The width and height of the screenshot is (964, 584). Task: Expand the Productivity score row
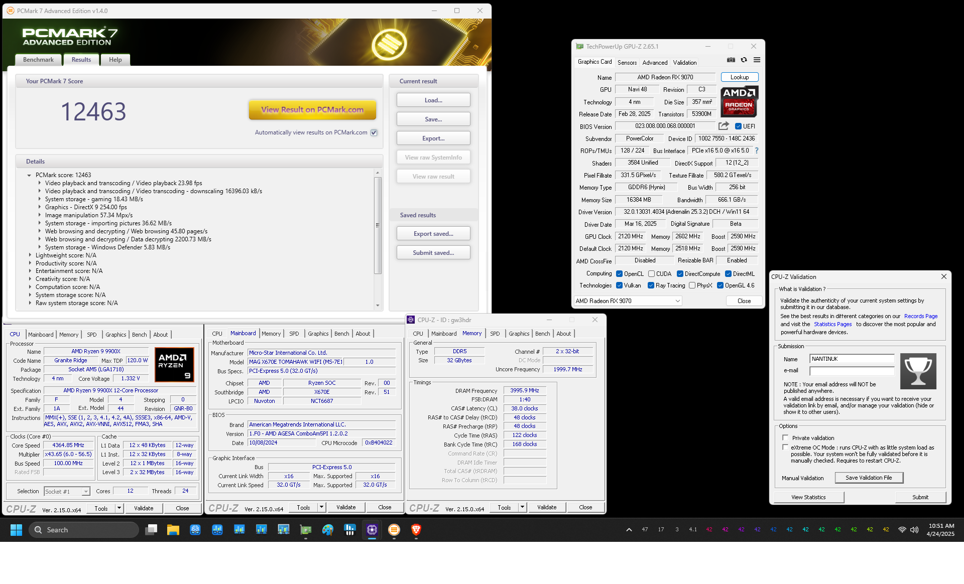coord(30,263)
